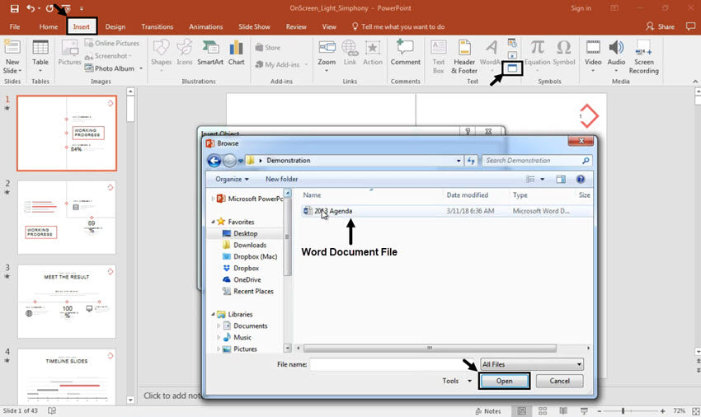Open the Transitions ribbon tab
Screen dimensions: 701x417
coord(157,27)
